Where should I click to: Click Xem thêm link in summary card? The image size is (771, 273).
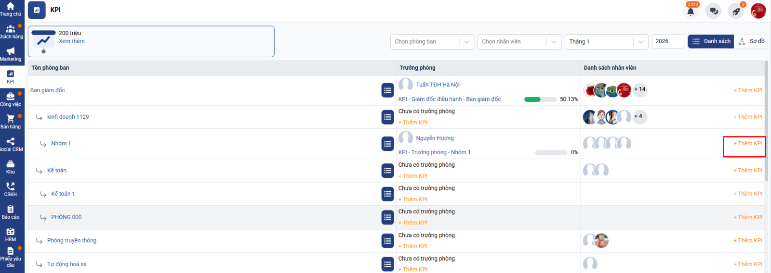72,41
